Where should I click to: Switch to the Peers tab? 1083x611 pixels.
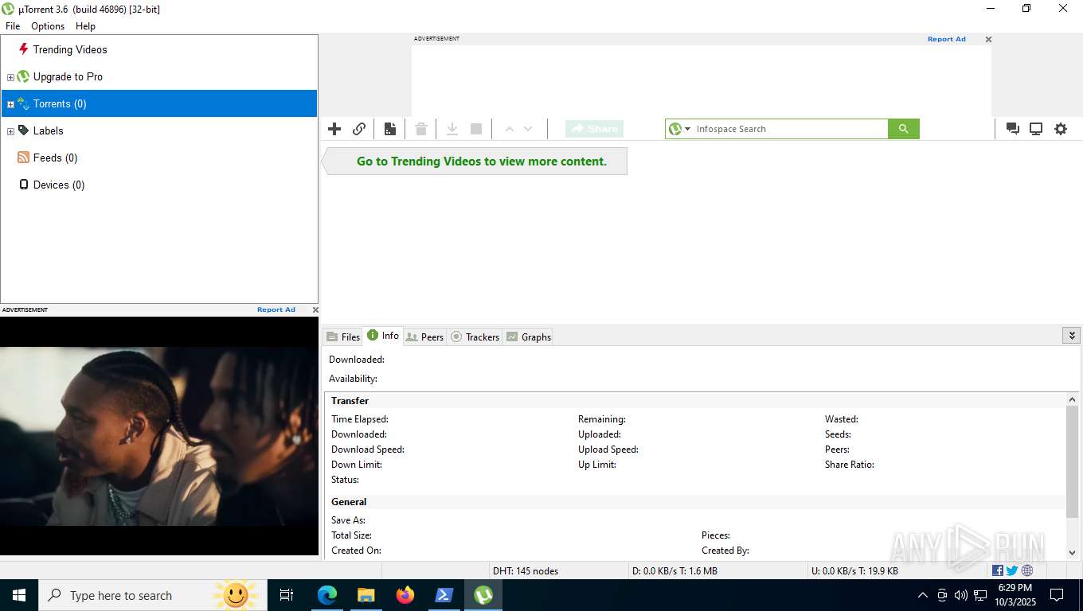tap(424, 337)
